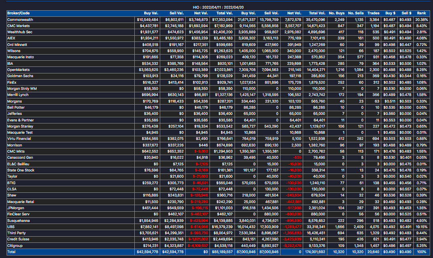Viewport: 433px width, 258px height.
Task: Select the IBA broker name
Action: (x=10, y=64)
